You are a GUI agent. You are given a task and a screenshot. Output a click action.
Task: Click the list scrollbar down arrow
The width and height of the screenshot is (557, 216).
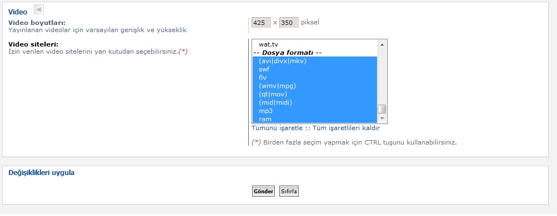tap(382, 119)
